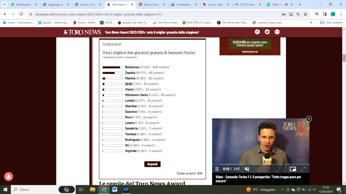Expand the hidden bookmarks chevron

[x=311, y=23]
